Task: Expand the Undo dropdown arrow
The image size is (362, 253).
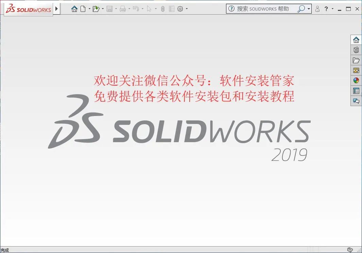Action: coord(142,9)
